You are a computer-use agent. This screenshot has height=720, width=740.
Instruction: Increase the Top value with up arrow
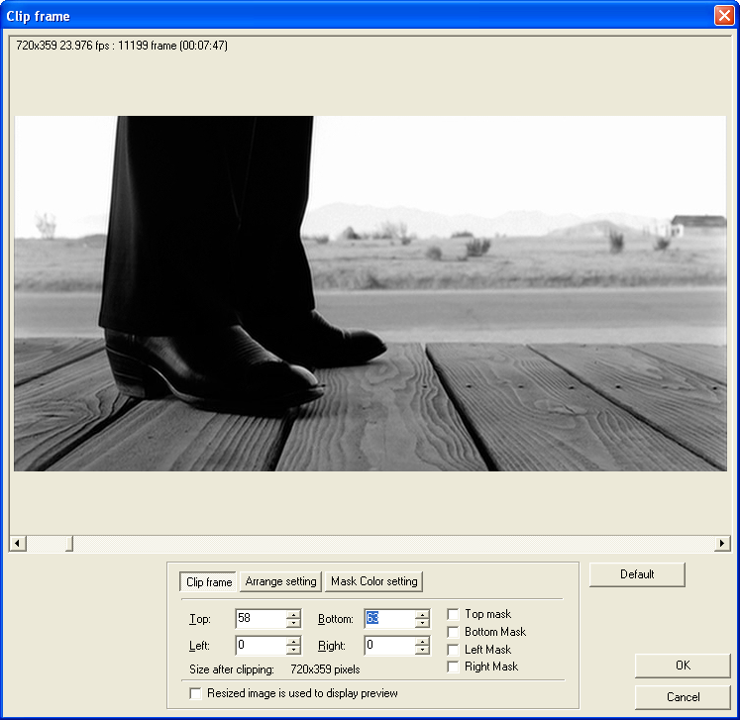click(x=293, y=614)
